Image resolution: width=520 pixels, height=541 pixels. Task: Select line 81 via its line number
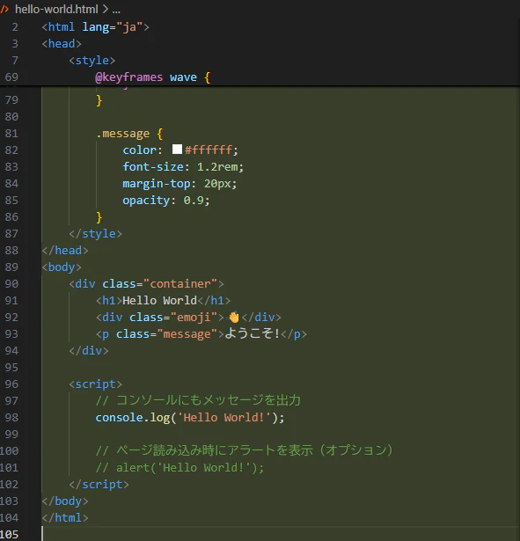point(11,133)
